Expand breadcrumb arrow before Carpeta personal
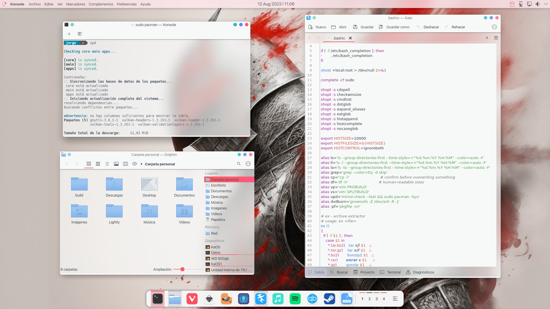Screen dimensions: 550x309 [142, 164]
